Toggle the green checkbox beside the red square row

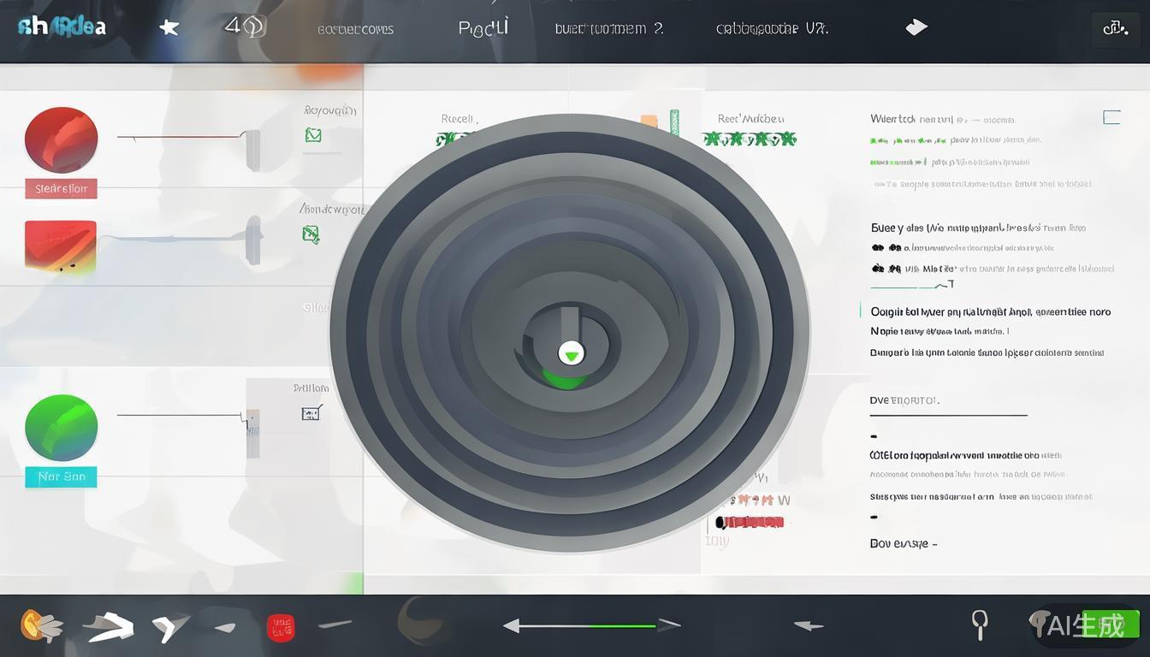coord(311,234)
